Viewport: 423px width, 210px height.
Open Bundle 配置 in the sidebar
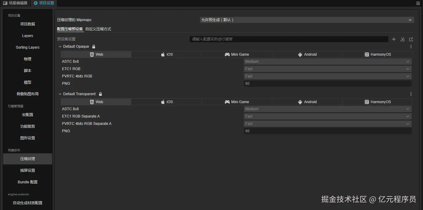tap(28, 182)
